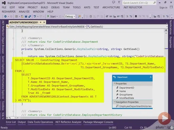Viewport: 174px width, 130px height.
Task: Switch to the Output tab
Action: click(22, 122)
